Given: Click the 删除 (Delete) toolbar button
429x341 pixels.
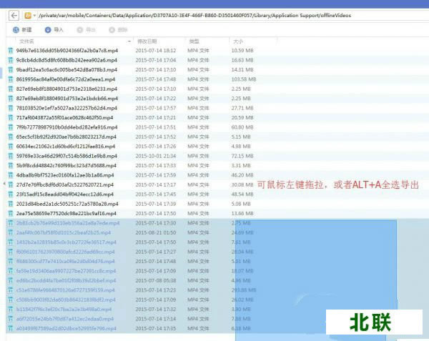Looking at the screenshot, I should click(118, 29).
